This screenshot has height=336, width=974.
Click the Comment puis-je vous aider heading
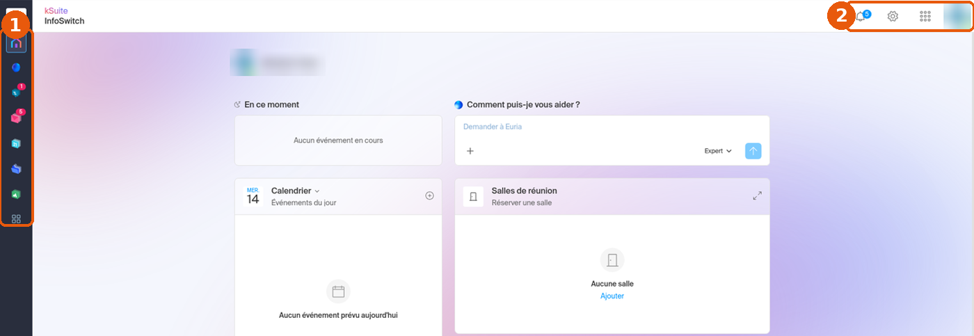[x=523, y=104]
